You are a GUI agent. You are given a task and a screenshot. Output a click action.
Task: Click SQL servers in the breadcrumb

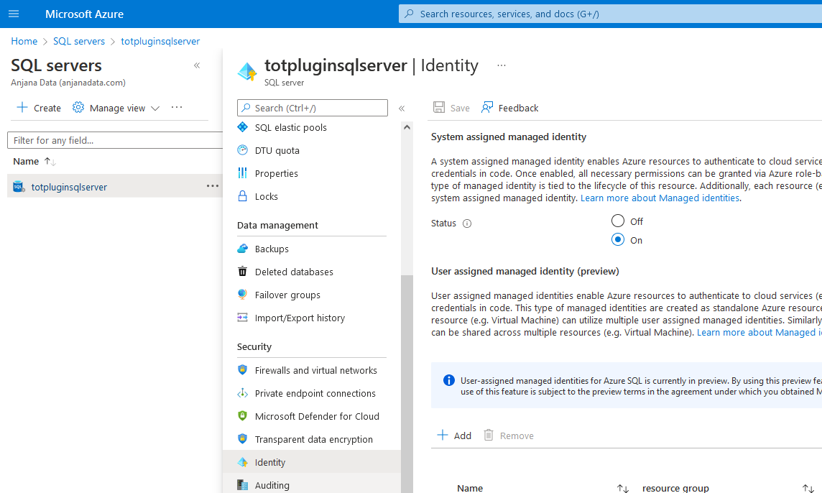pos(79,42)
